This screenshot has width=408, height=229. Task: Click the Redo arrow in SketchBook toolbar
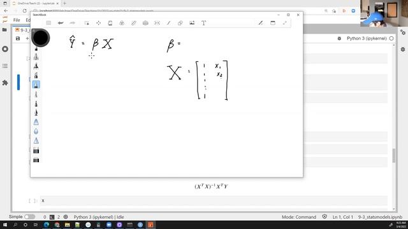click(x=72, y=23)
